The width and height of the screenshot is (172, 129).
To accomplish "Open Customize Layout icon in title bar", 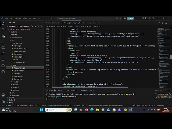I will tap(143, 18).
